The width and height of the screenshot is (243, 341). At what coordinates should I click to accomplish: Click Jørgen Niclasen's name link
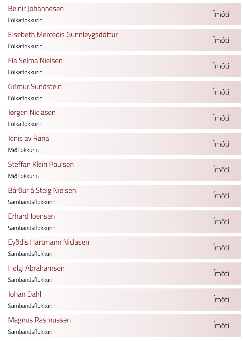(x=32, y=113)
